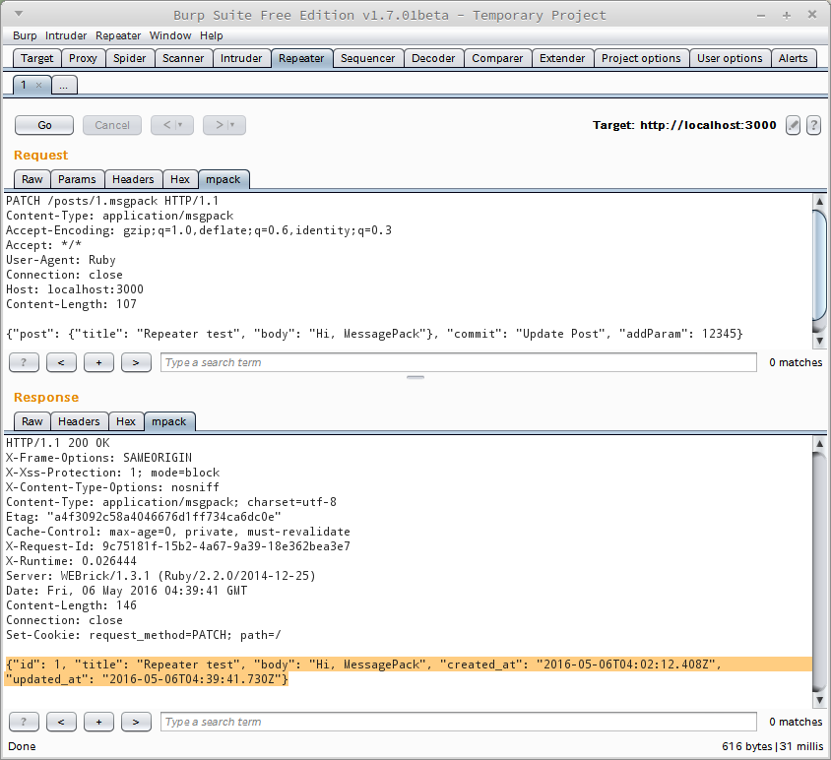Click the response search term field
831x760 pixels.
[458, 722]
